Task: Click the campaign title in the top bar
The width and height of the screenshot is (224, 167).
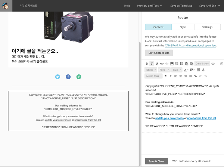Action: click(28, 6)
